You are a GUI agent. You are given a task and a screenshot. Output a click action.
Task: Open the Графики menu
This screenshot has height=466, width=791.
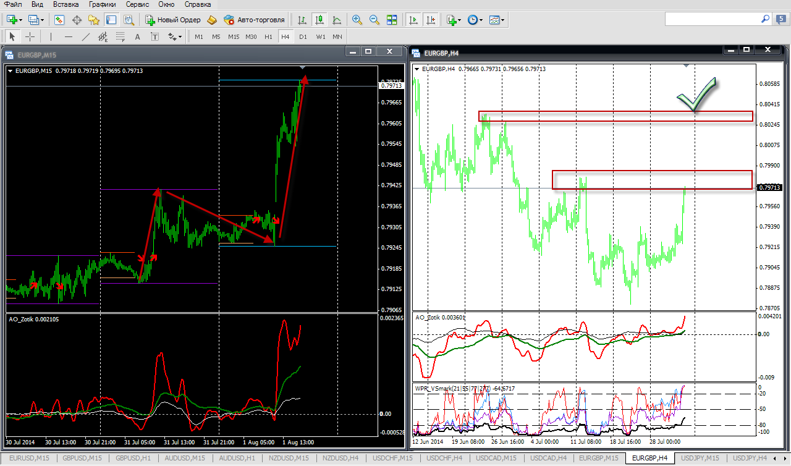[x=102, y=4]
